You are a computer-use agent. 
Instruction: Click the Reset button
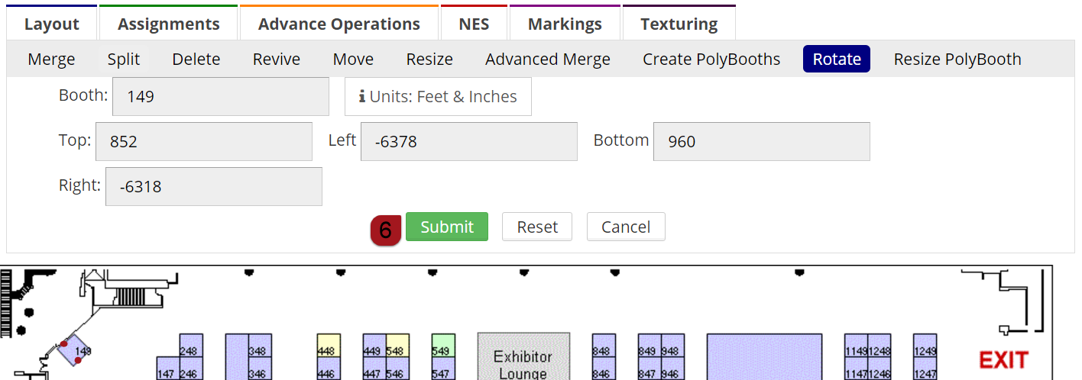click(537, 227)
